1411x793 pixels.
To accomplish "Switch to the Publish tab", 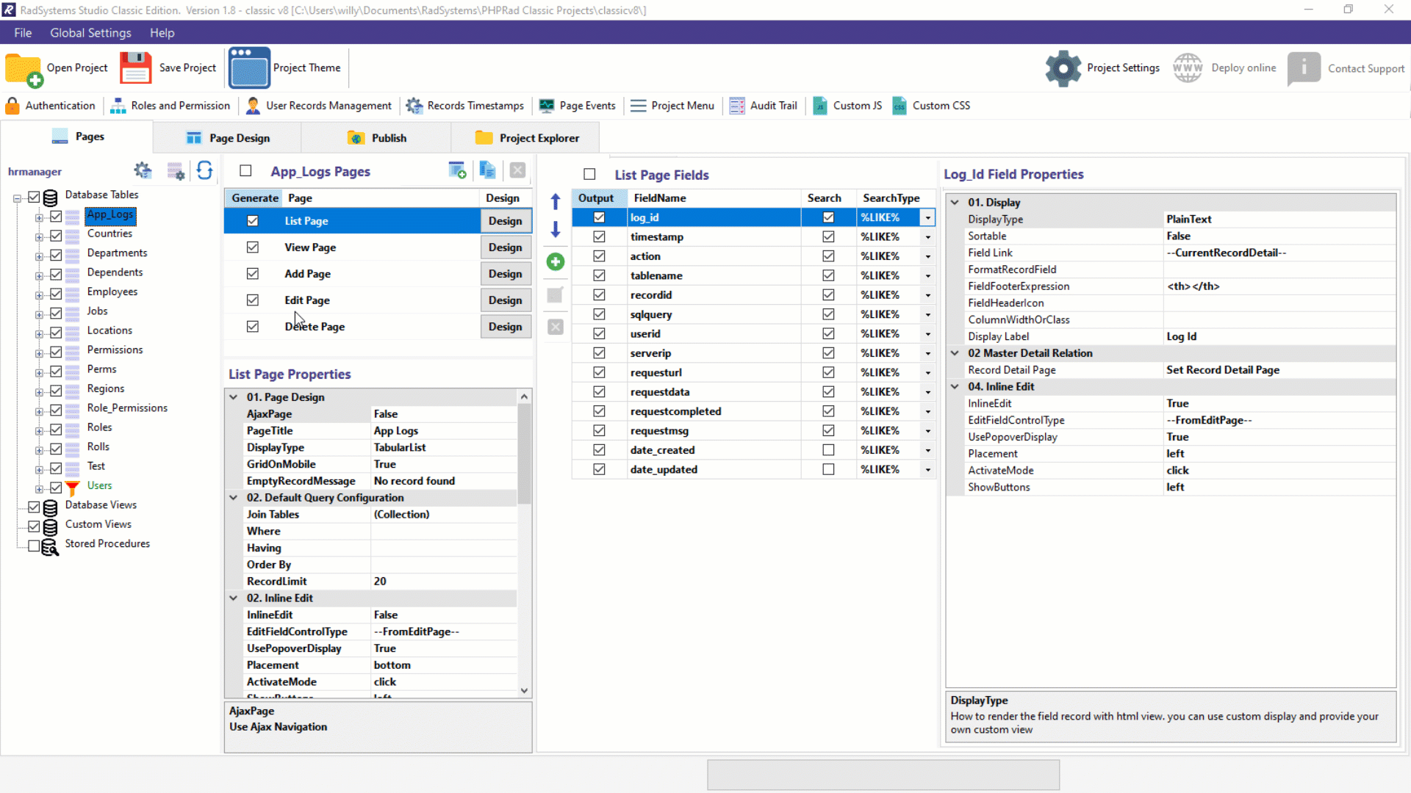I will coord(376,138).
